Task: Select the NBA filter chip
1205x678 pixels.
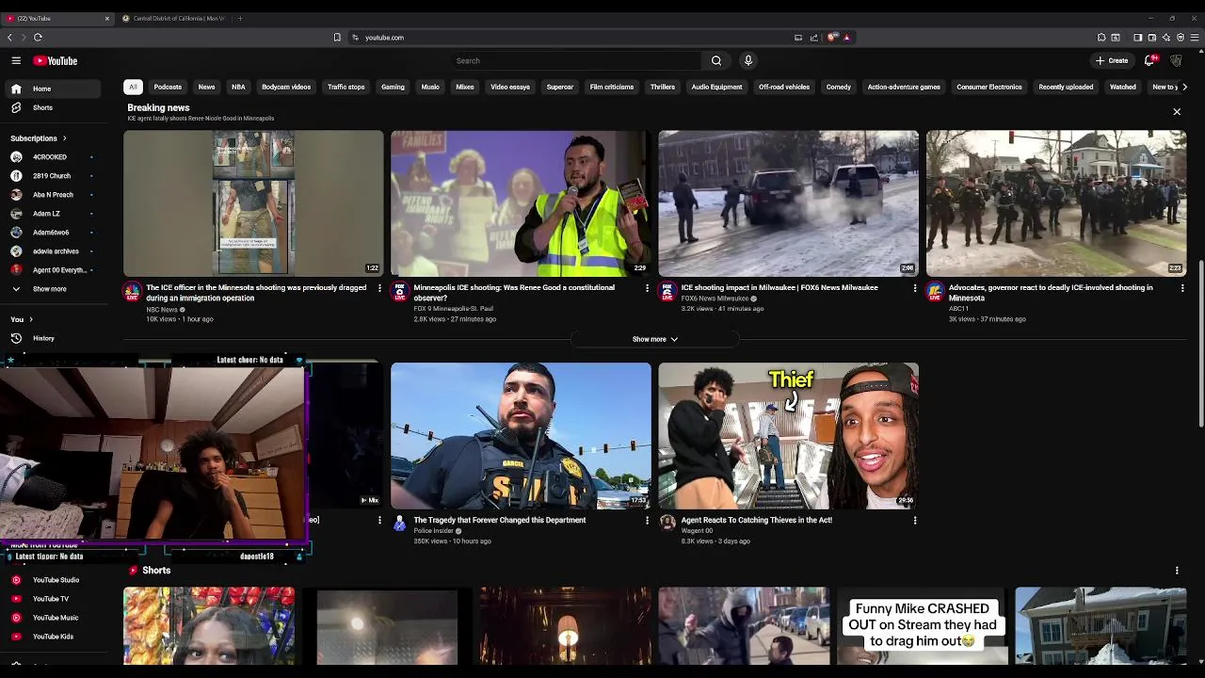Action: [x=238, y=87]
